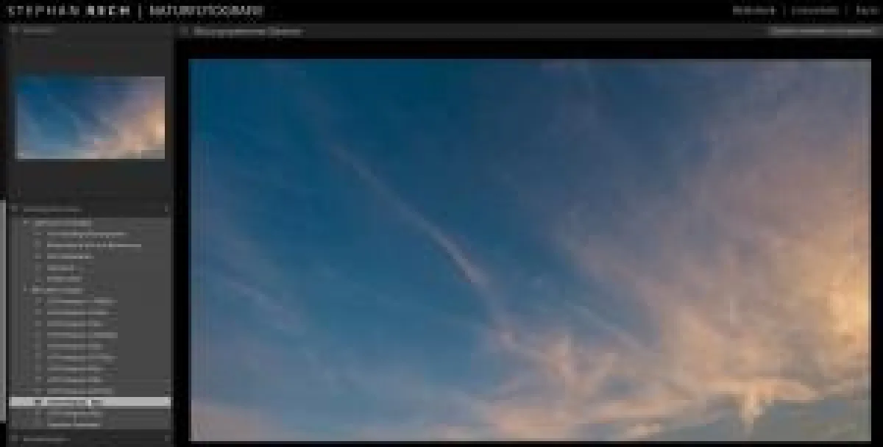Click the button at the right end of the top bar

click(x=820, y=32)
